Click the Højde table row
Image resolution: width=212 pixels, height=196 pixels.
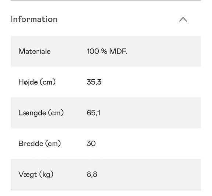coord(106,82)
